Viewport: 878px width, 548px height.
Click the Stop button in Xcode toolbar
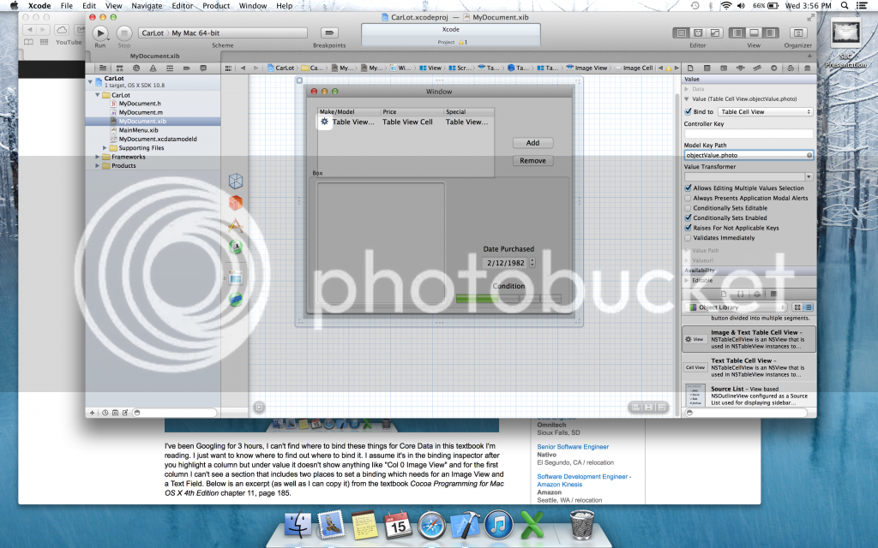[124, 33]
